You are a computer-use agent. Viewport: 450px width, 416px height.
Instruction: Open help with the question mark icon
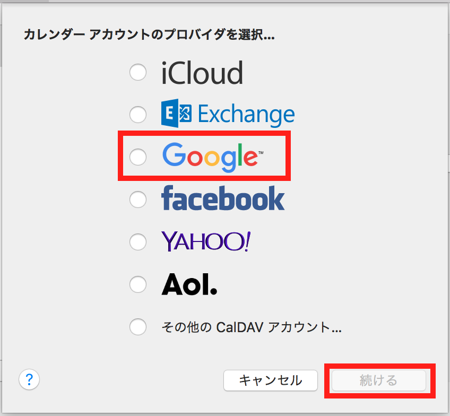[x=29, y=380]
